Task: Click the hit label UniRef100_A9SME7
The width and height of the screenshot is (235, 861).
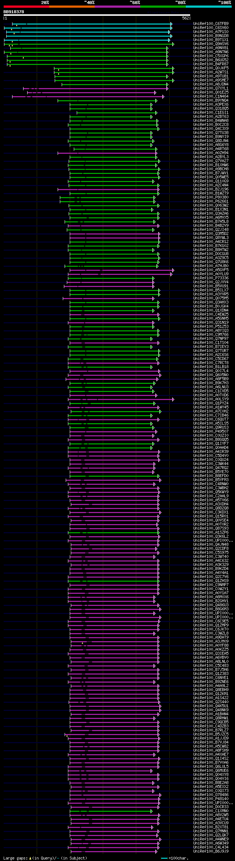Action: pos(211,80)
